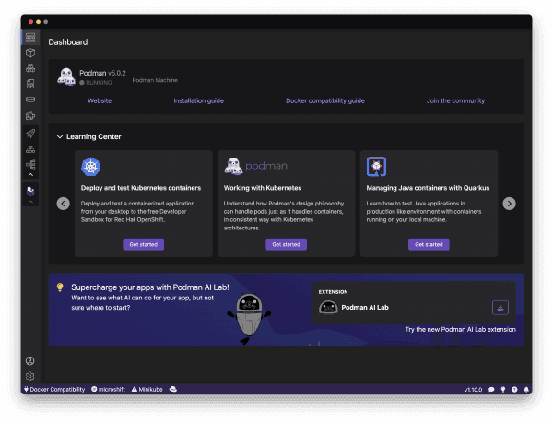
Task: Open the Settings gear in sidebar
Action: click(x=30, y=376)
